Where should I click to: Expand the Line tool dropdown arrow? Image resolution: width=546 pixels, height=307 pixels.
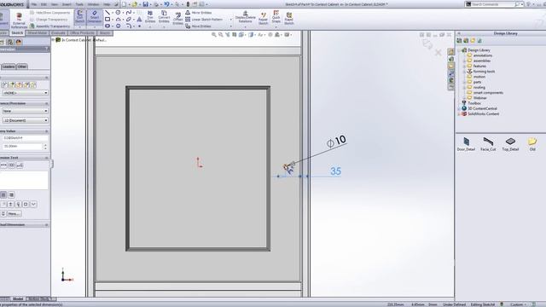113,13
